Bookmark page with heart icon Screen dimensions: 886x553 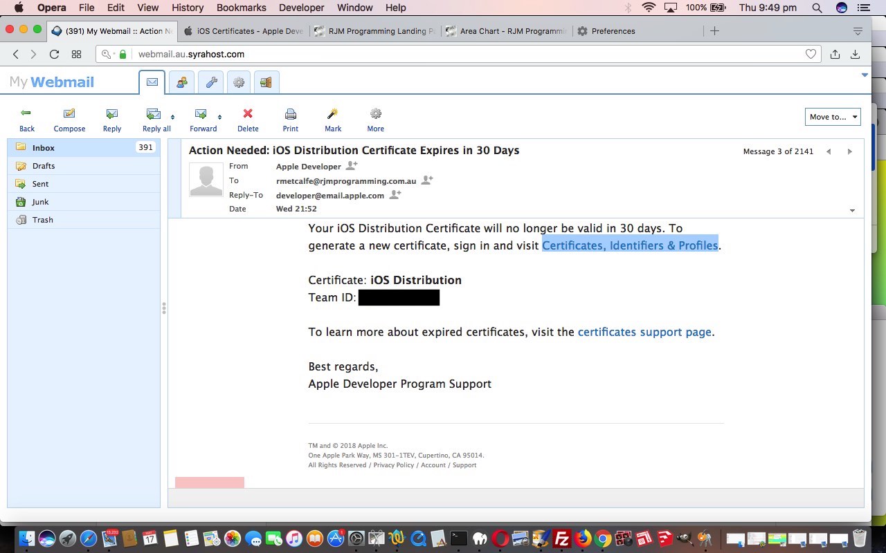pyautogui.click(x=811, y=54)
